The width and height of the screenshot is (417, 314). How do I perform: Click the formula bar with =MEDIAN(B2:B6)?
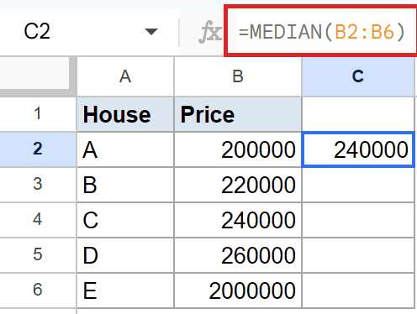(321, 31)
